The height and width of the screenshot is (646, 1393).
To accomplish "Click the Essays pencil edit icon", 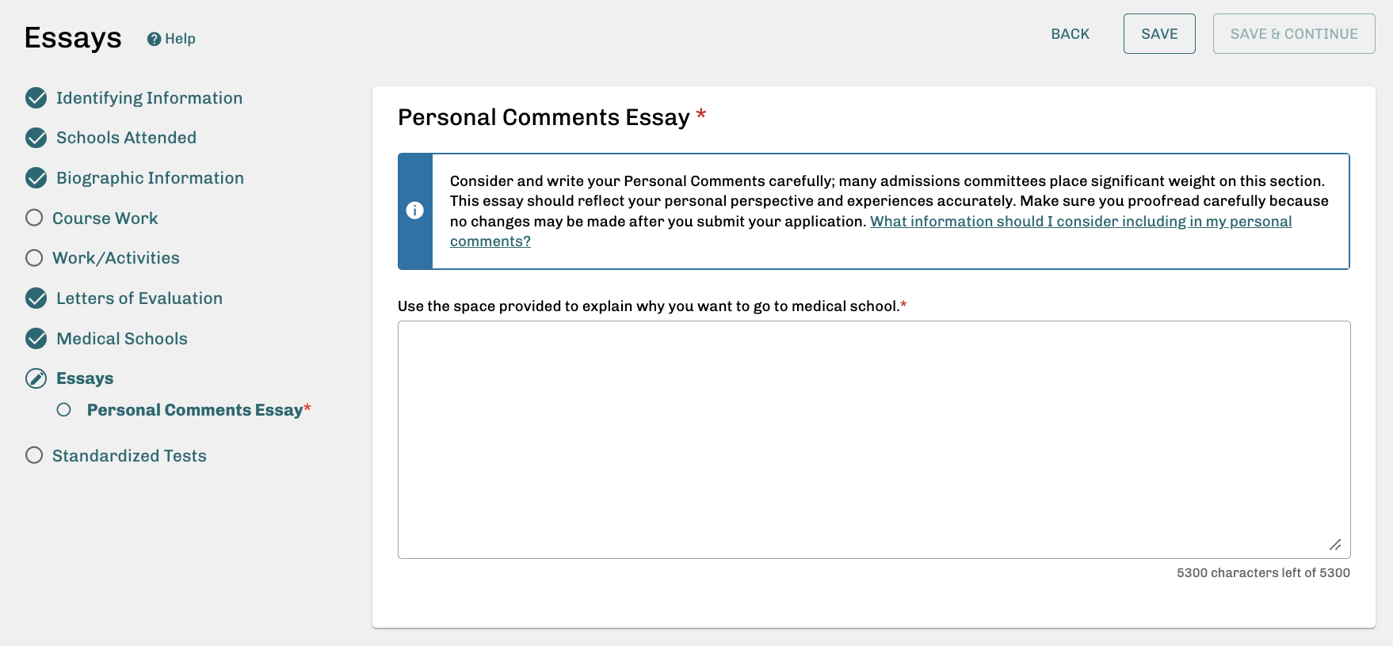I will click(x=36, y=378).
